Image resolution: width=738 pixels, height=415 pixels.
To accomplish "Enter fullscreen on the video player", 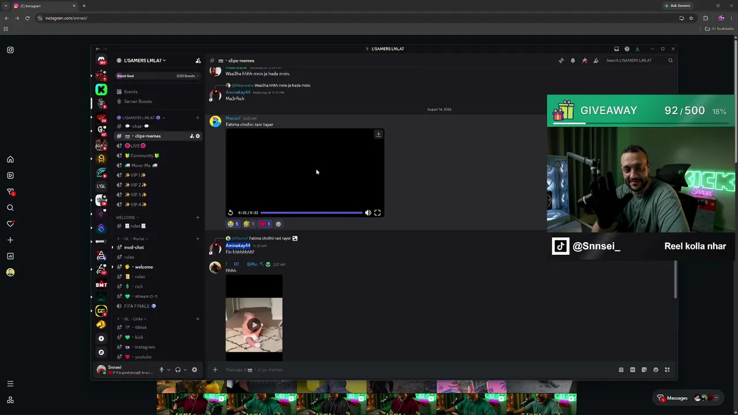I will [377, 213].
